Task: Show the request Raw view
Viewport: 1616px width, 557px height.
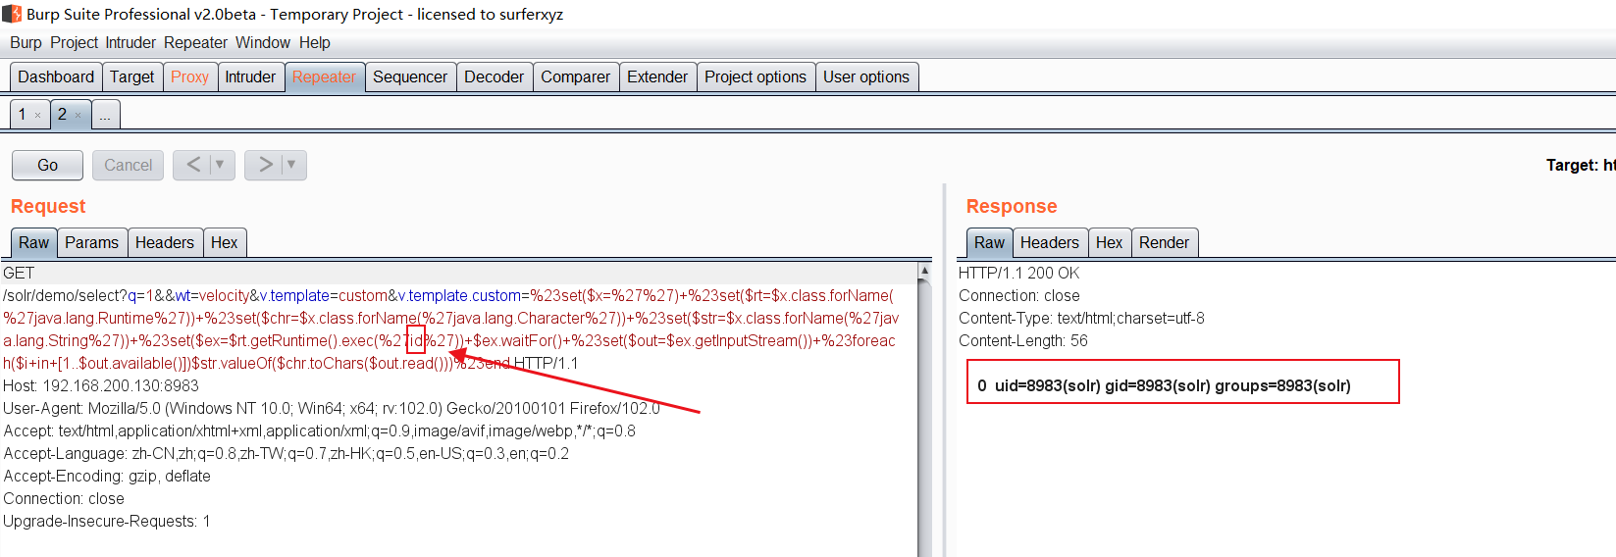Action: 33,242
